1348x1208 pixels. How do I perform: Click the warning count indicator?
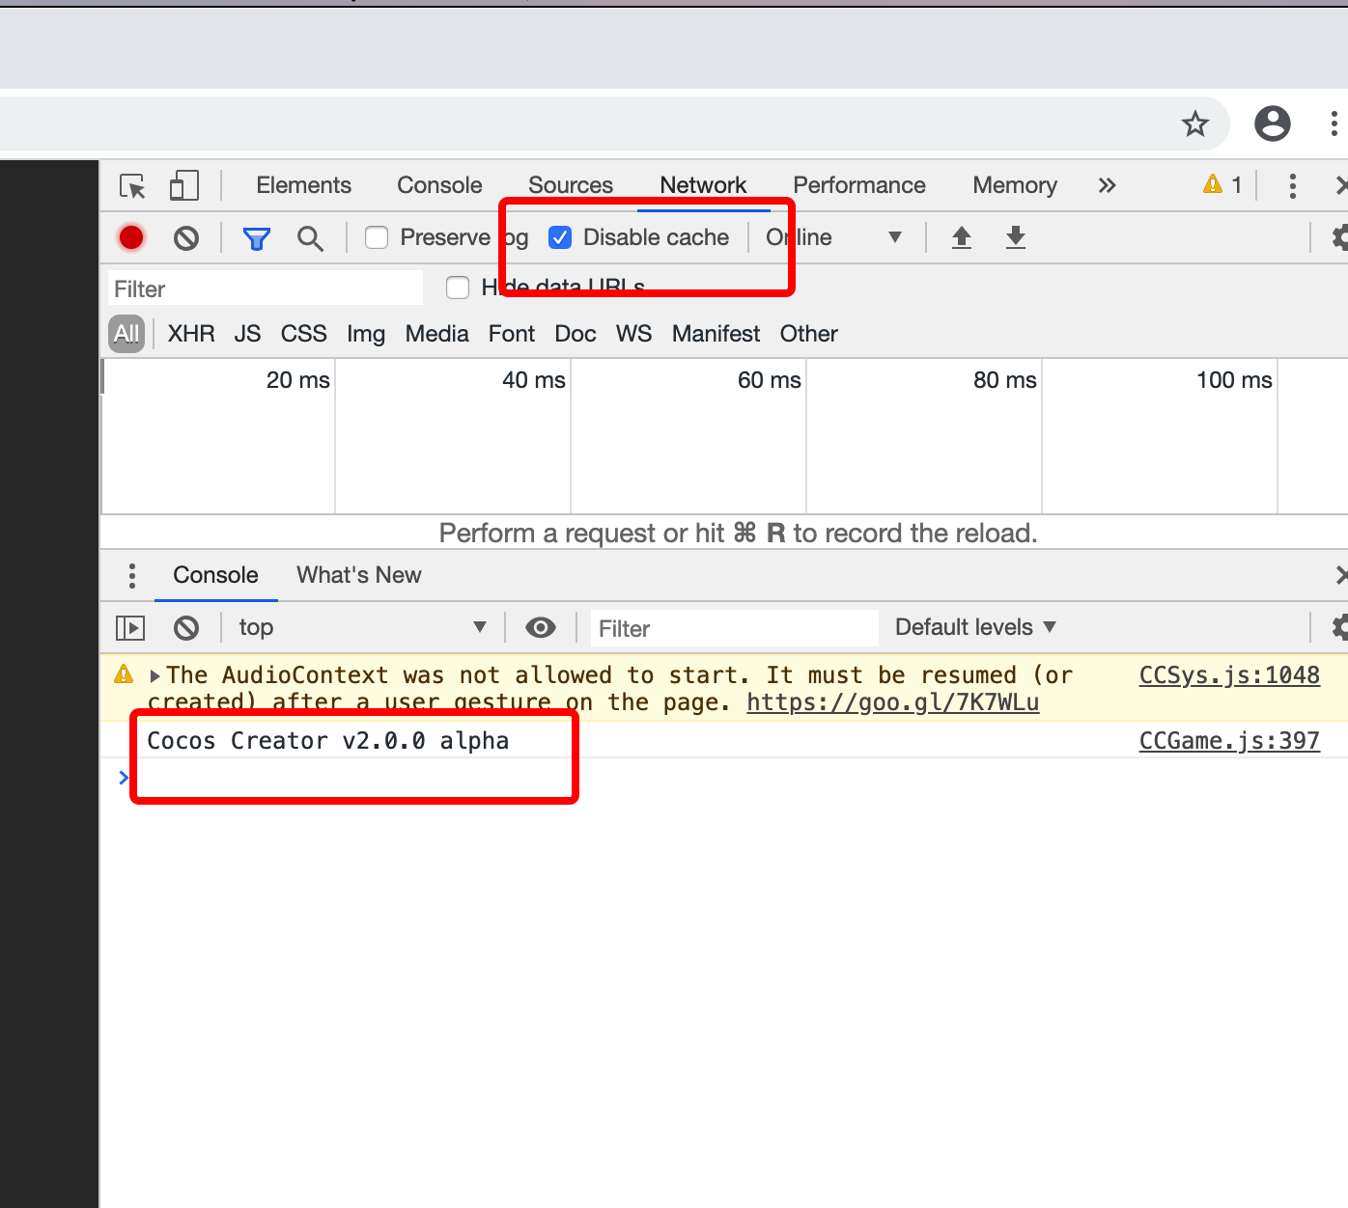tap(1222, 184)
